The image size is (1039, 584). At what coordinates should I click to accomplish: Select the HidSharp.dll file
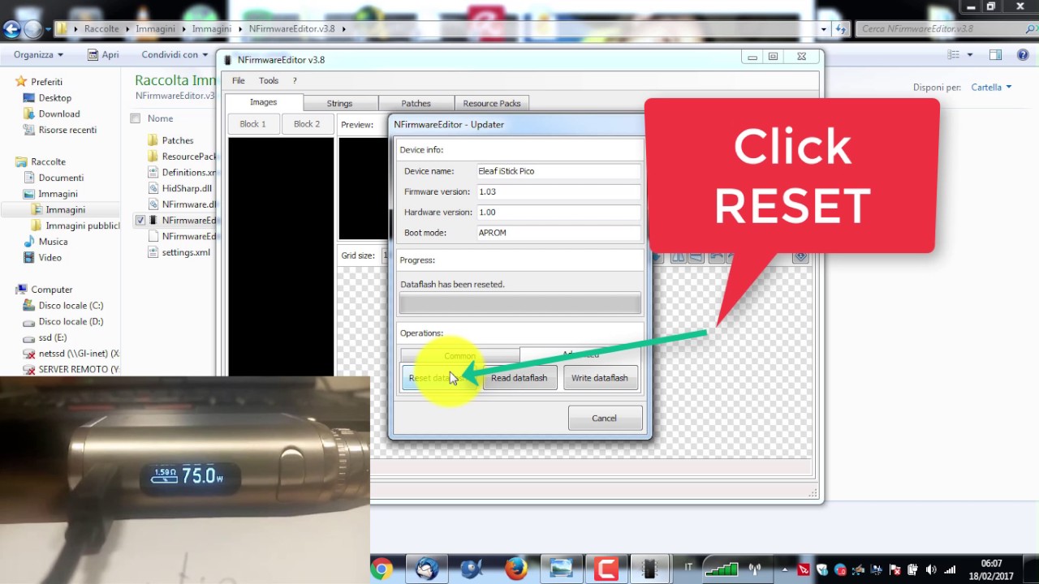[x=187, y=188]
